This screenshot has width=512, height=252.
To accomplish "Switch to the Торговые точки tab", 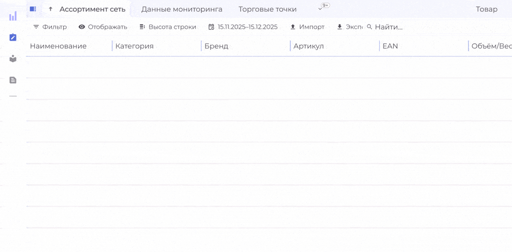I will (x=268, y=9).
